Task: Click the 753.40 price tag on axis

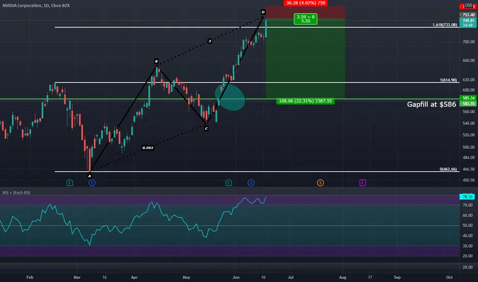Action: pos(468,15)
